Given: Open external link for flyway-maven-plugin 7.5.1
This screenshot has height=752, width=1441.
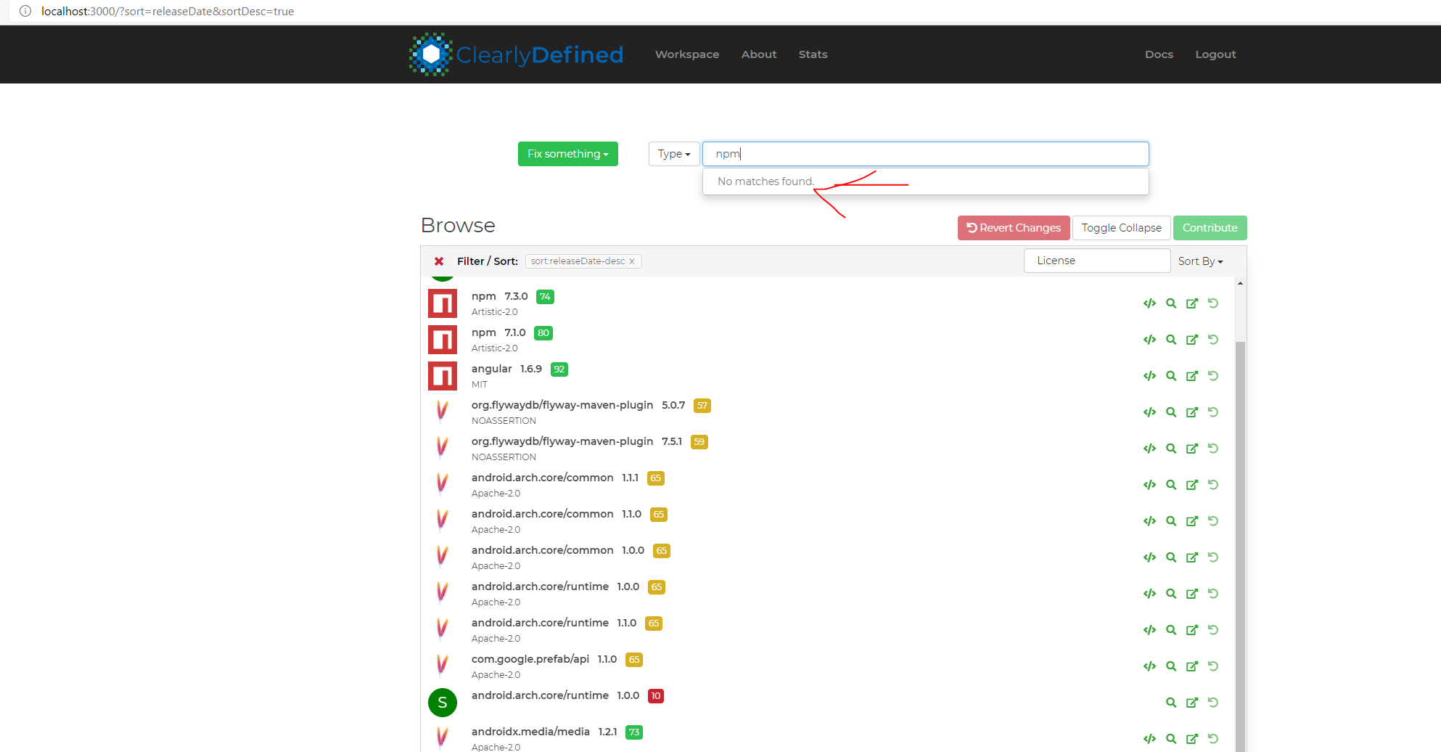Looking at the screenshot, I should pyautogui.click(x=1192, y=449).
